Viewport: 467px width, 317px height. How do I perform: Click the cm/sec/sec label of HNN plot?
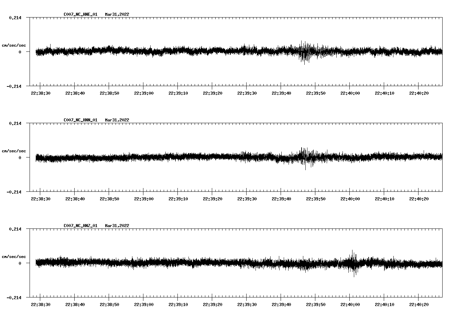click(x=14, y=151)
